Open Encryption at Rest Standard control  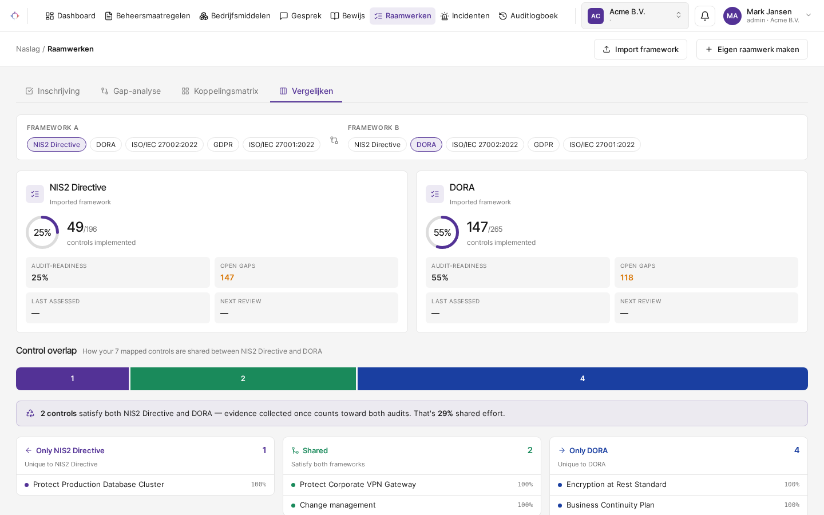(x=679, y=485)
